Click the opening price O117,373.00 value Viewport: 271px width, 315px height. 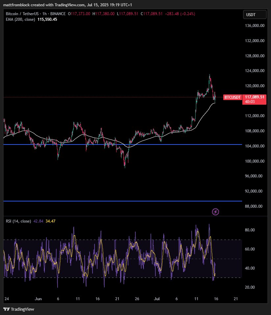pyautogui.click(x=79, y=14)
